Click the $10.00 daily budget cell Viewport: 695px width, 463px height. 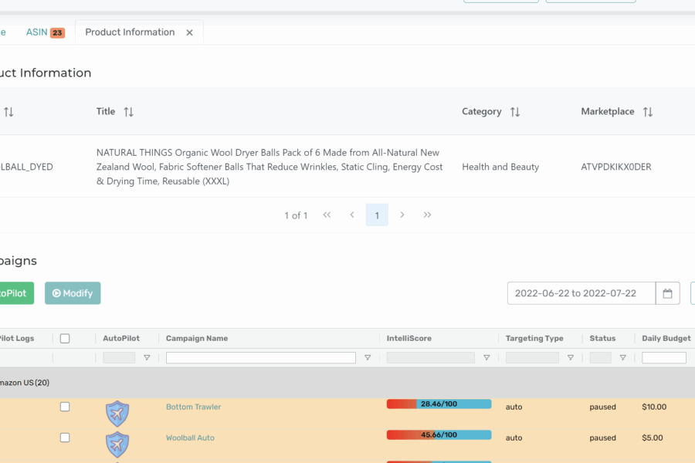click(x=654, y=407)
